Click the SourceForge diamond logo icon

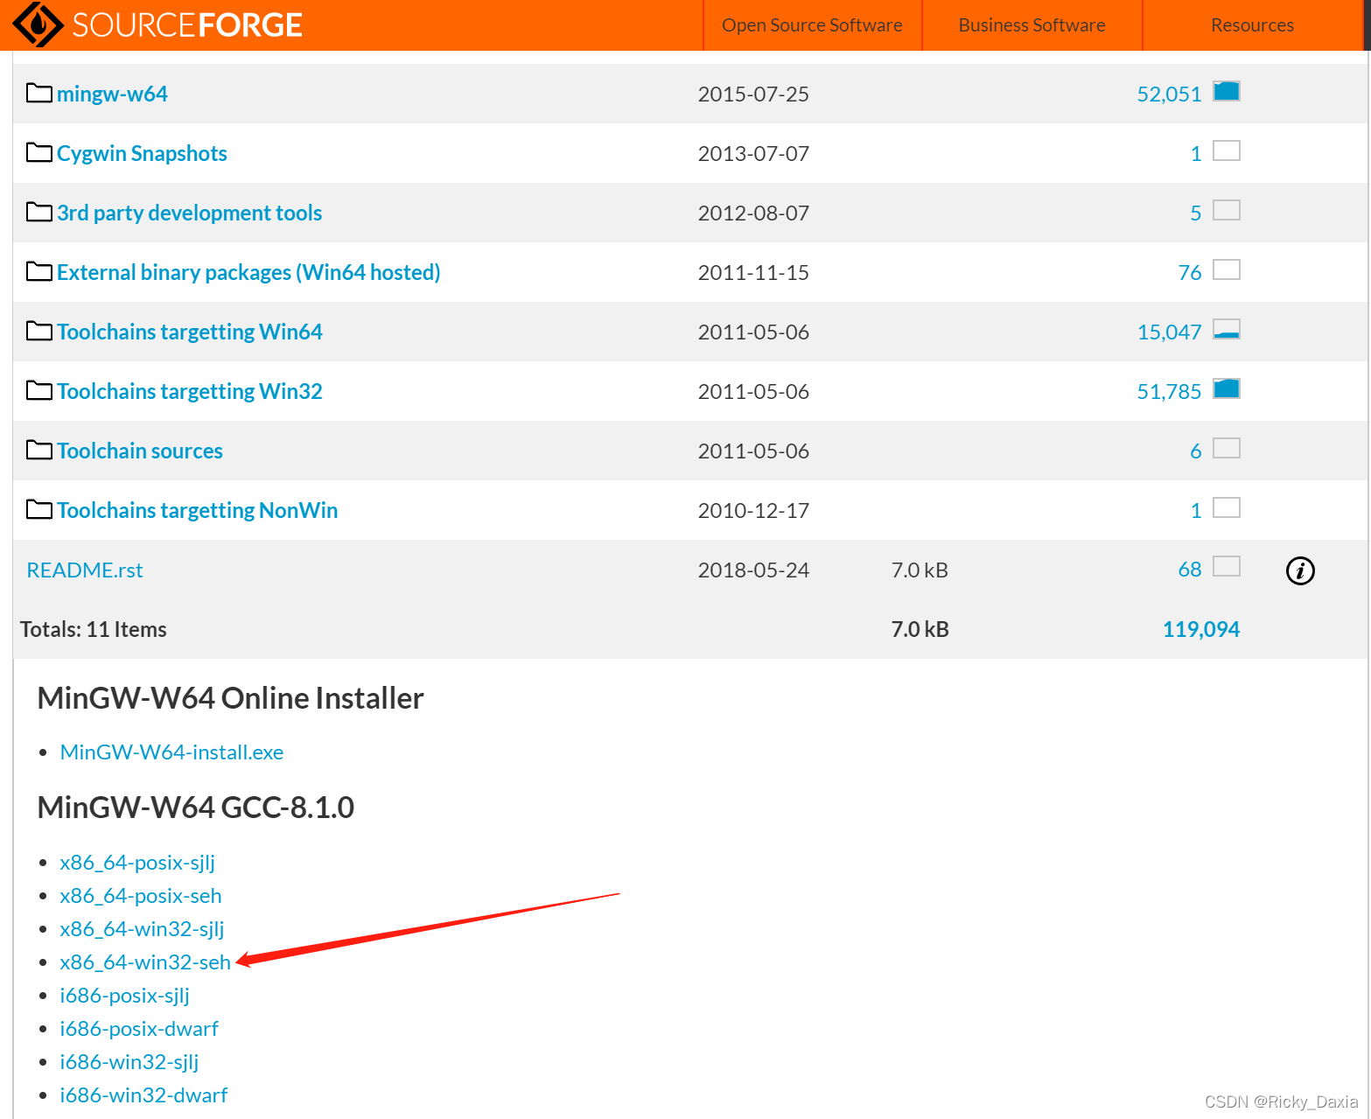[x=38, y=24]
